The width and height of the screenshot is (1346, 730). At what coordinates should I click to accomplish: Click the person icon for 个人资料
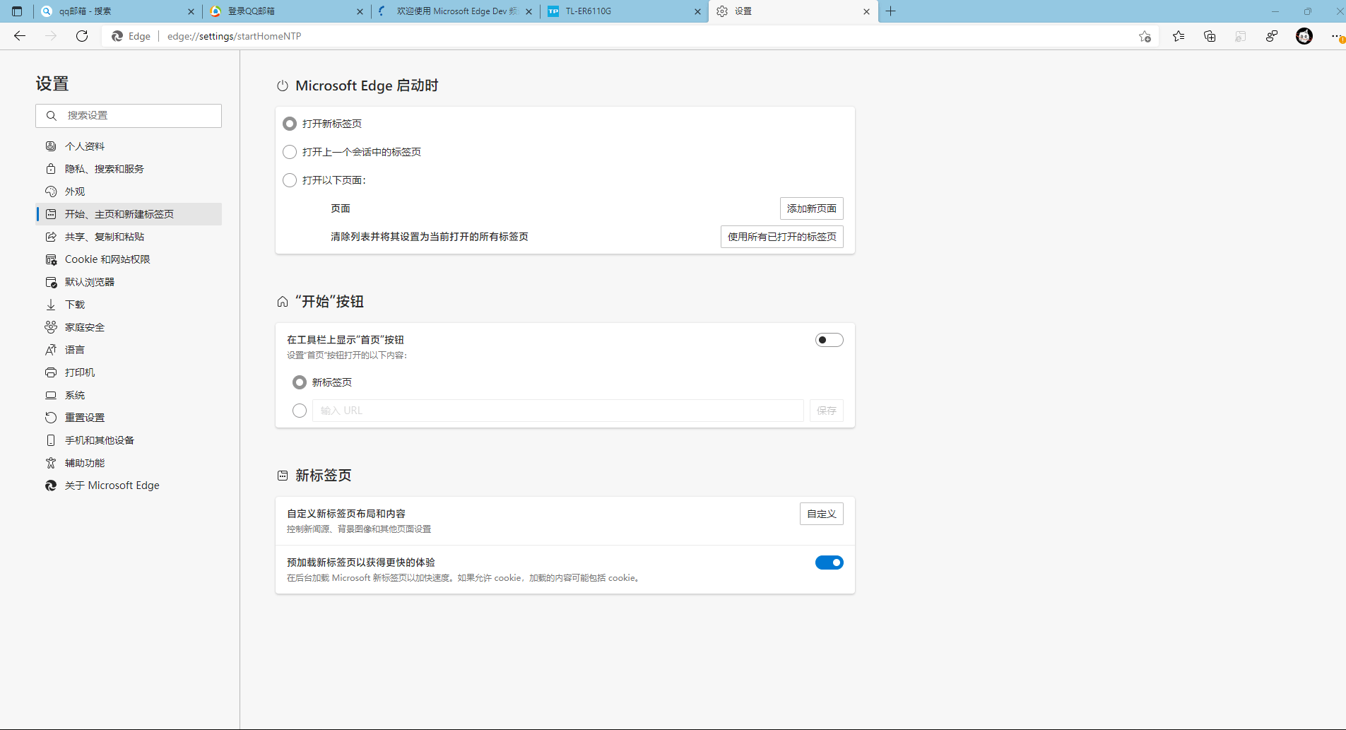(51, 146)
